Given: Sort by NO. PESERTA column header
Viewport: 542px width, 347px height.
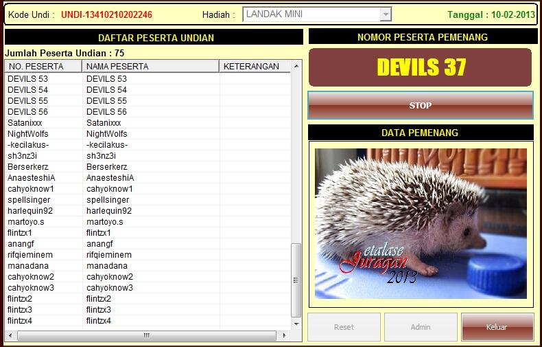Looking at the screenshot, I should click(43, 67).
